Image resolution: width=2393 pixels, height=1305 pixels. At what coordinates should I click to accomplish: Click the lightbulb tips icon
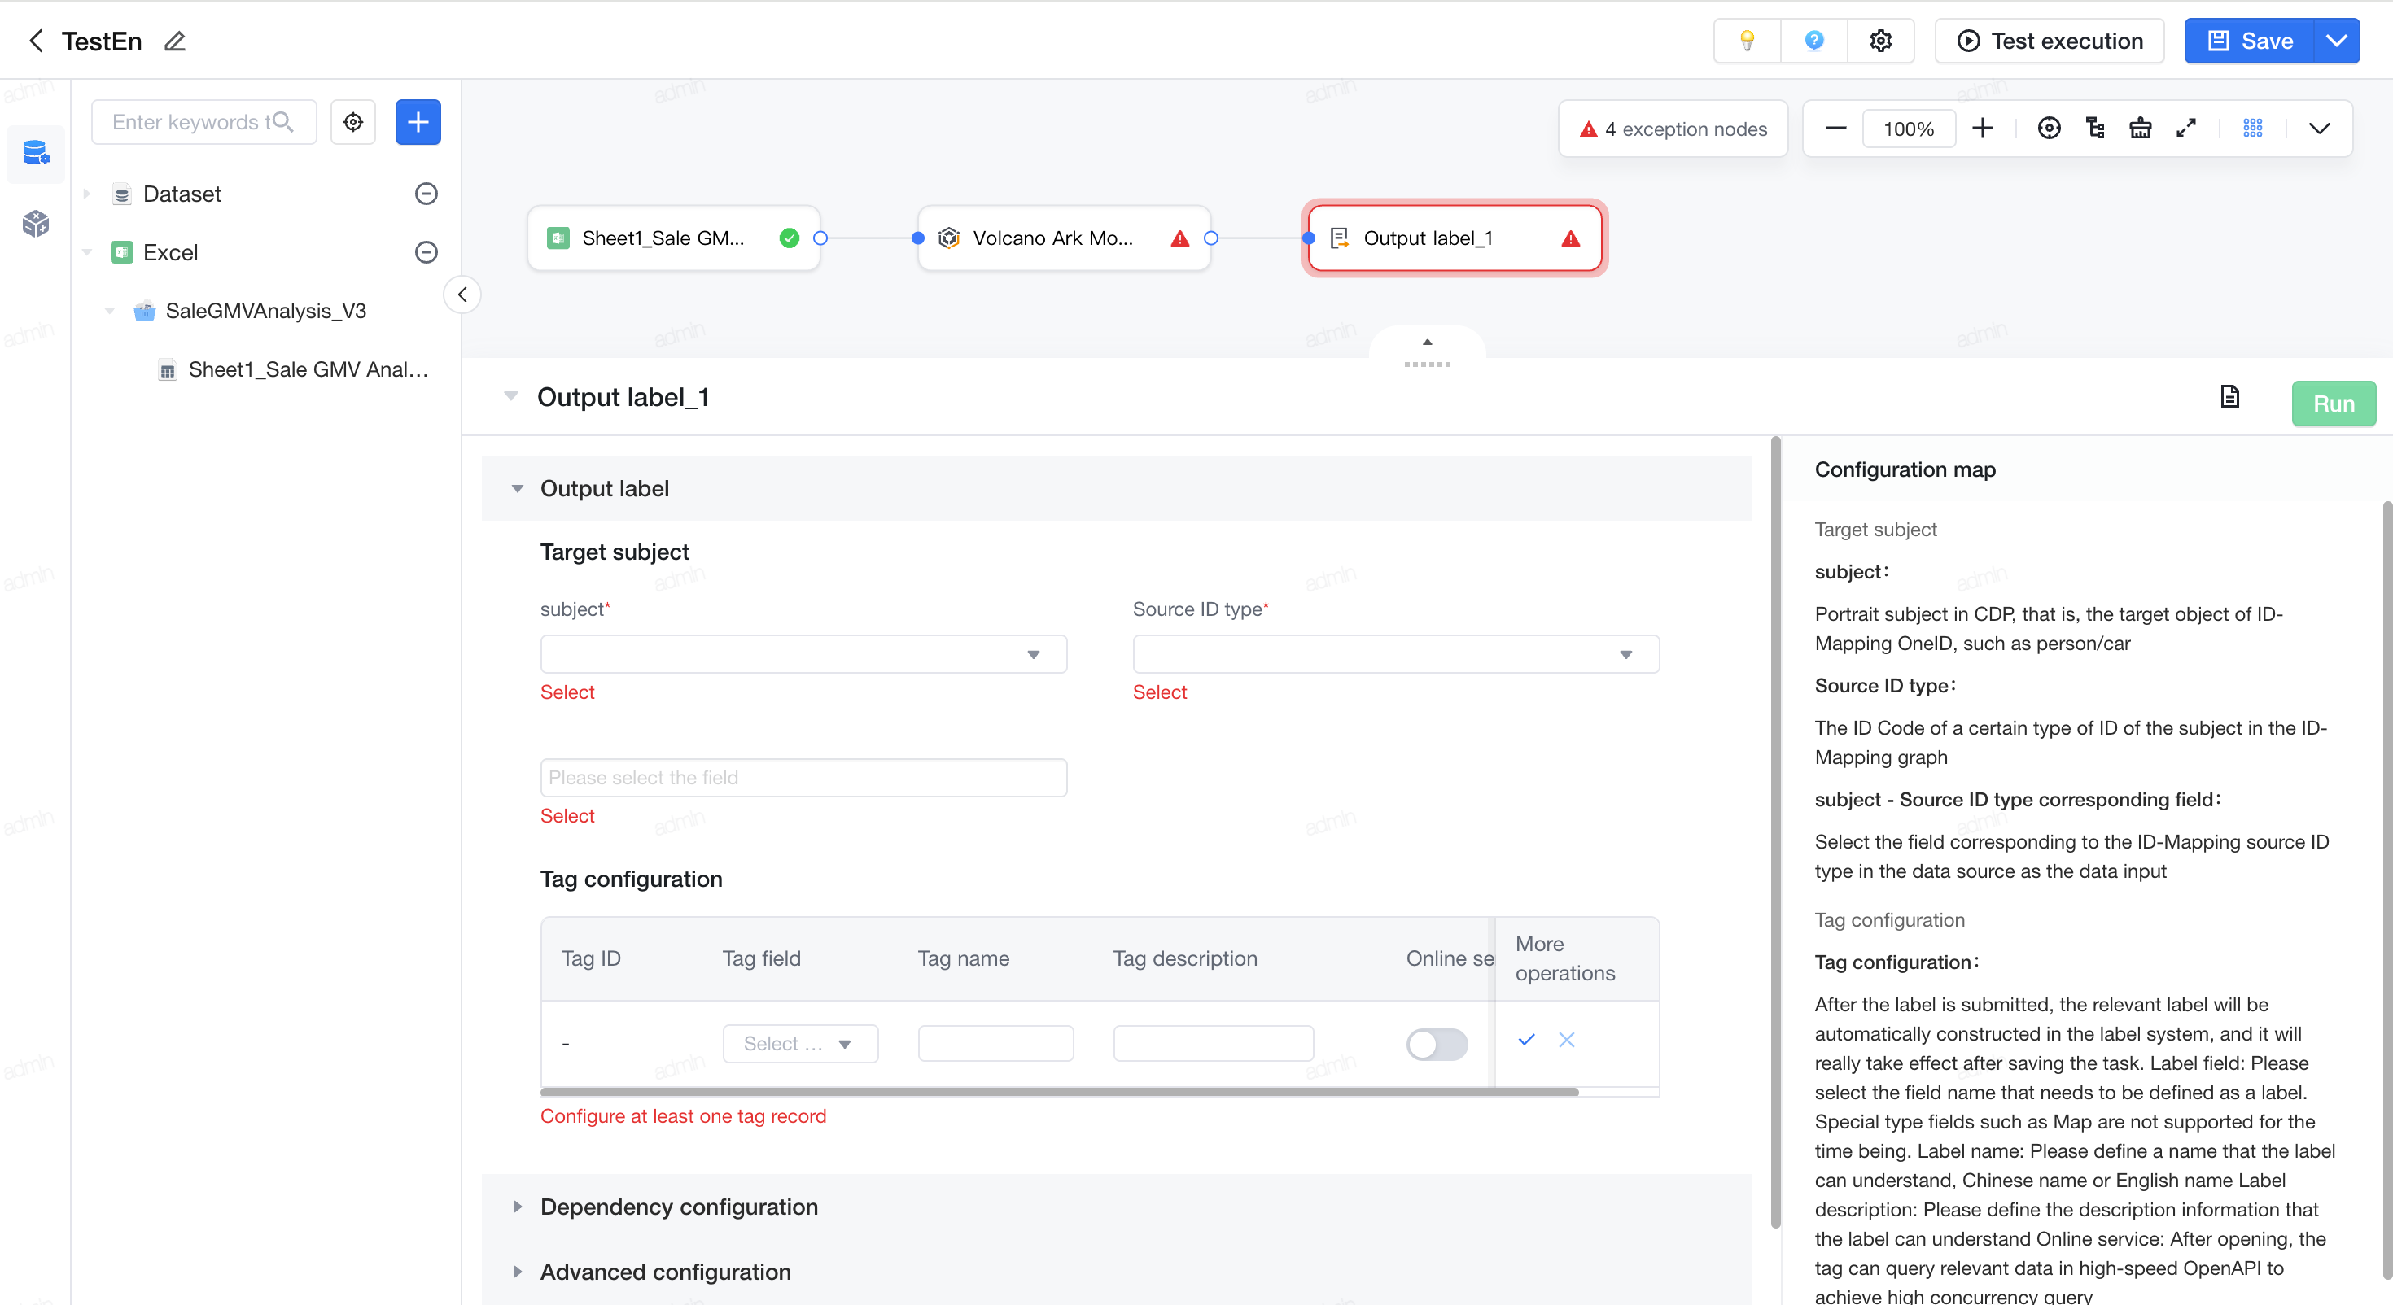1747,41
